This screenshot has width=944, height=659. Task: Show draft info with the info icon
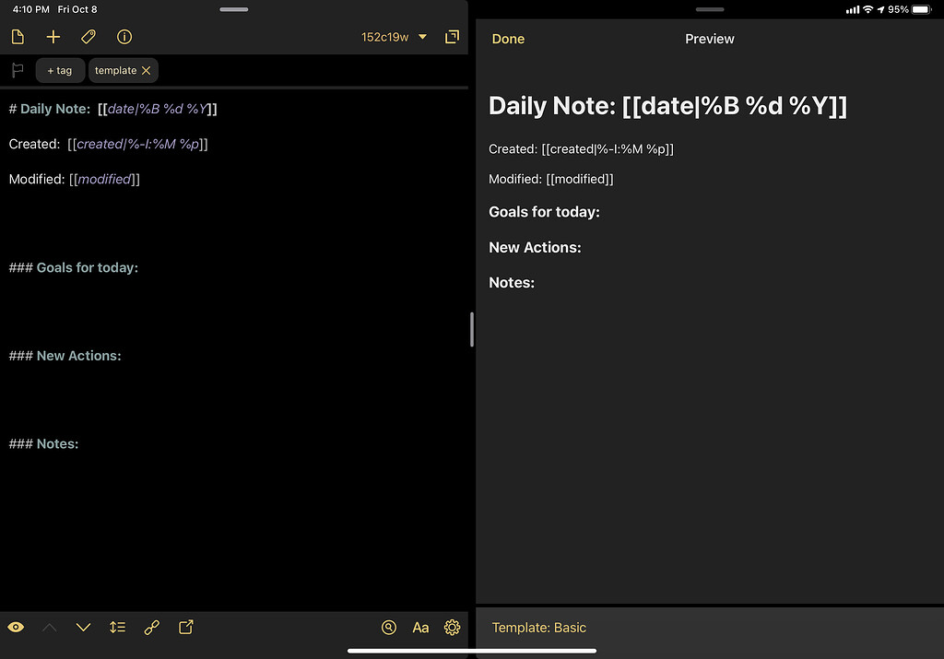pyautogui.click(x=124, y=37)
